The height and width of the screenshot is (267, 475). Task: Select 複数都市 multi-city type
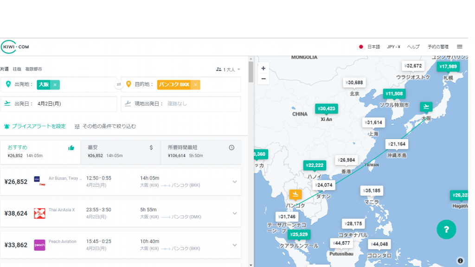tap(33, 69)
